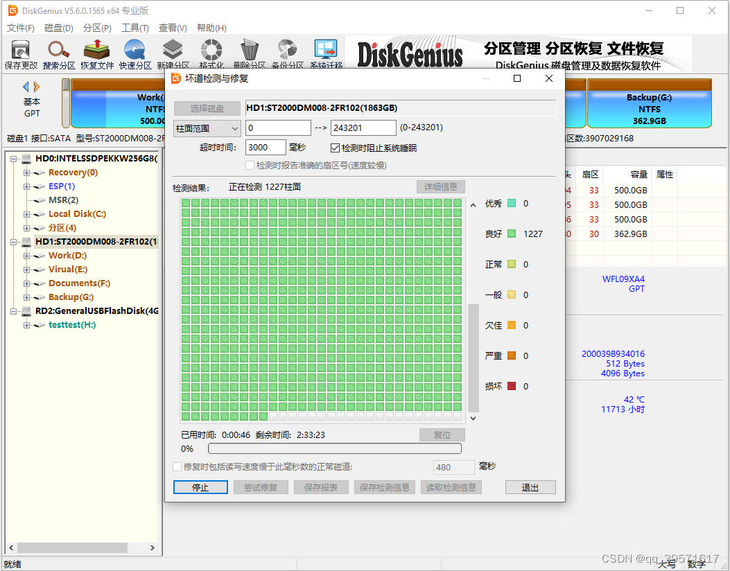730x571 pixels.
Task: Expand the 分区(4) partition node
Action: (26, 228)
